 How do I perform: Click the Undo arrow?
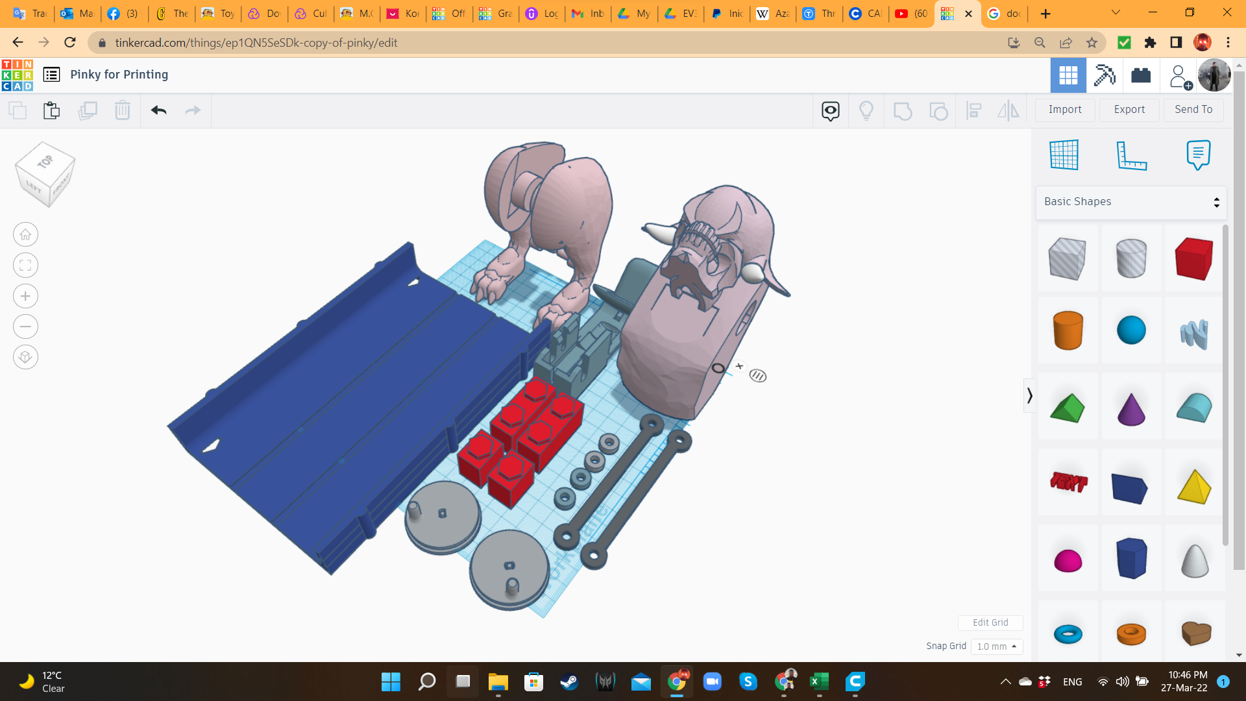(x=159, y=110)
